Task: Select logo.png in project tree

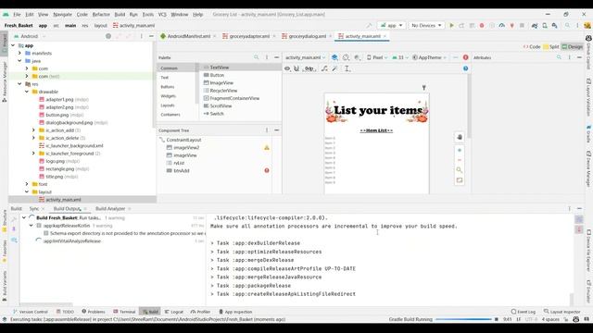Action: point(56,161)
